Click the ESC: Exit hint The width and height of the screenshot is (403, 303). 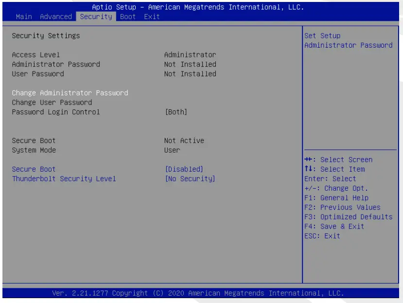click(322, 236)
